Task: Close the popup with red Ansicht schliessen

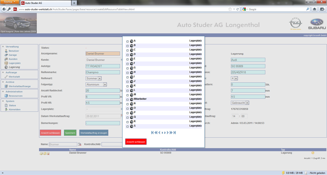Action: [136, 142]
